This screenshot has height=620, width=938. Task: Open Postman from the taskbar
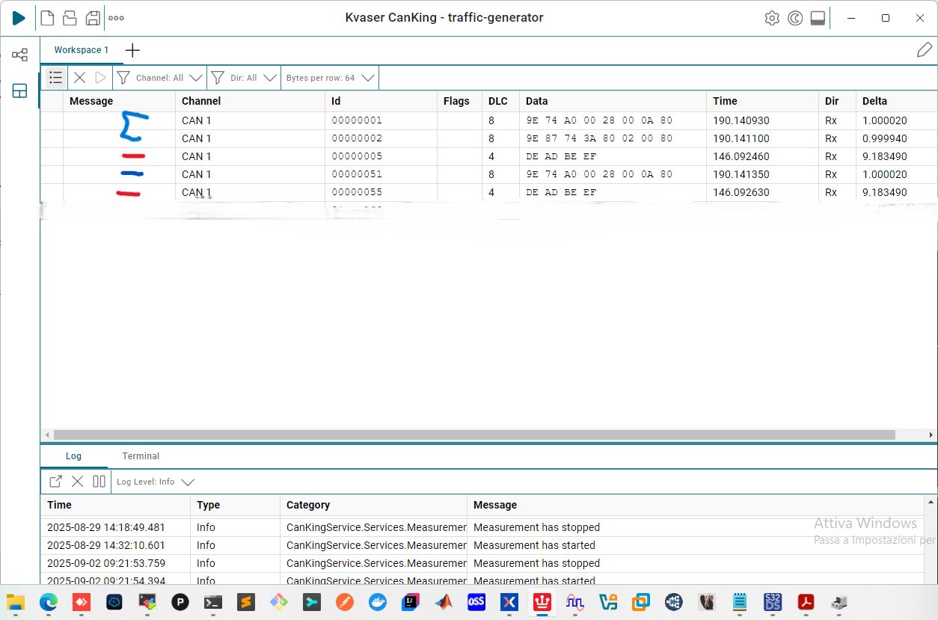pos(345,602)
